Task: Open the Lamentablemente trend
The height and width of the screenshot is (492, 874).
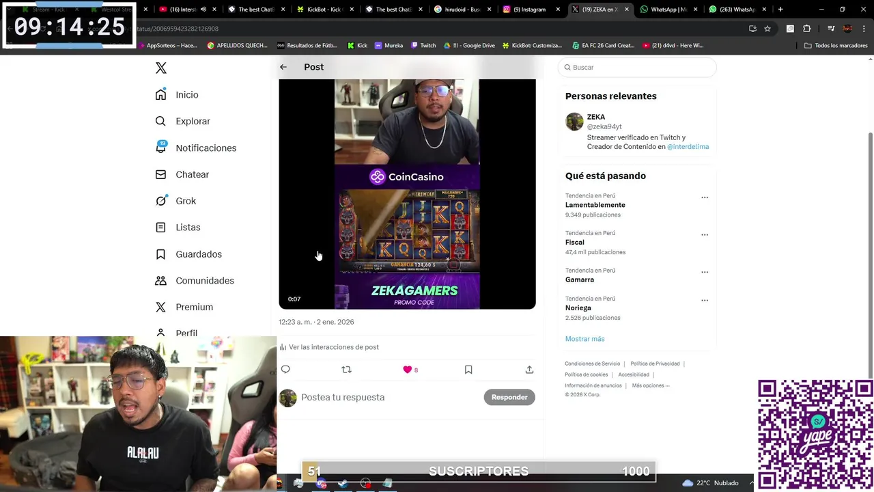Action: coord(595,205)
